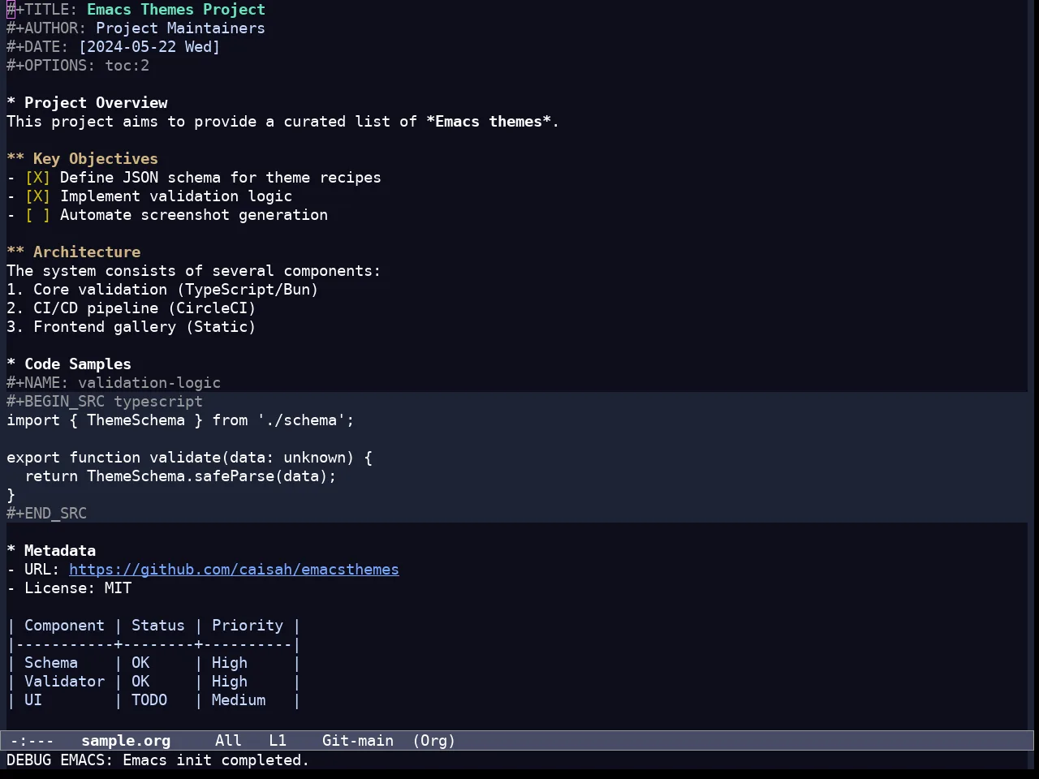
Task: Click the 'License: MIT' line
Action: (69, 588)
